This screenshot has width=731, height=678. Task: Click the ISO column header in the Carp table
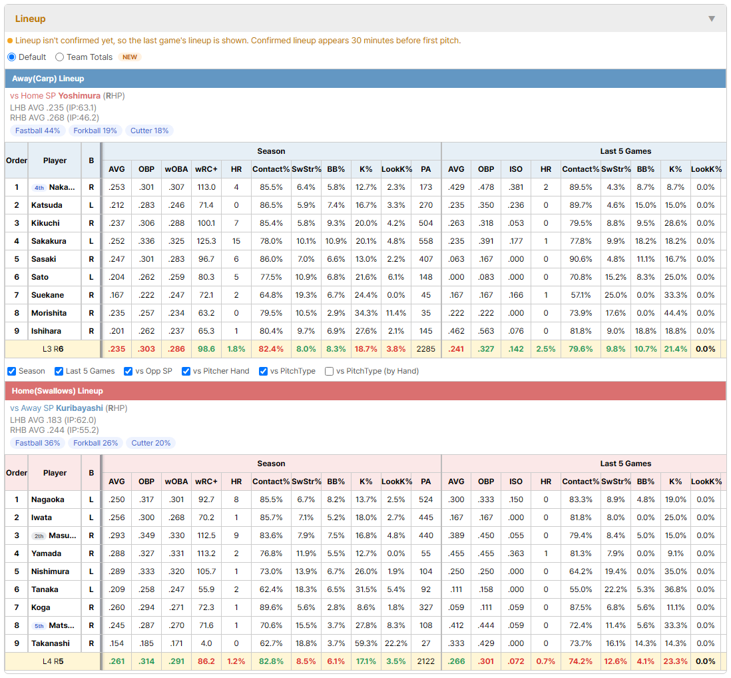tap(515, 169)
